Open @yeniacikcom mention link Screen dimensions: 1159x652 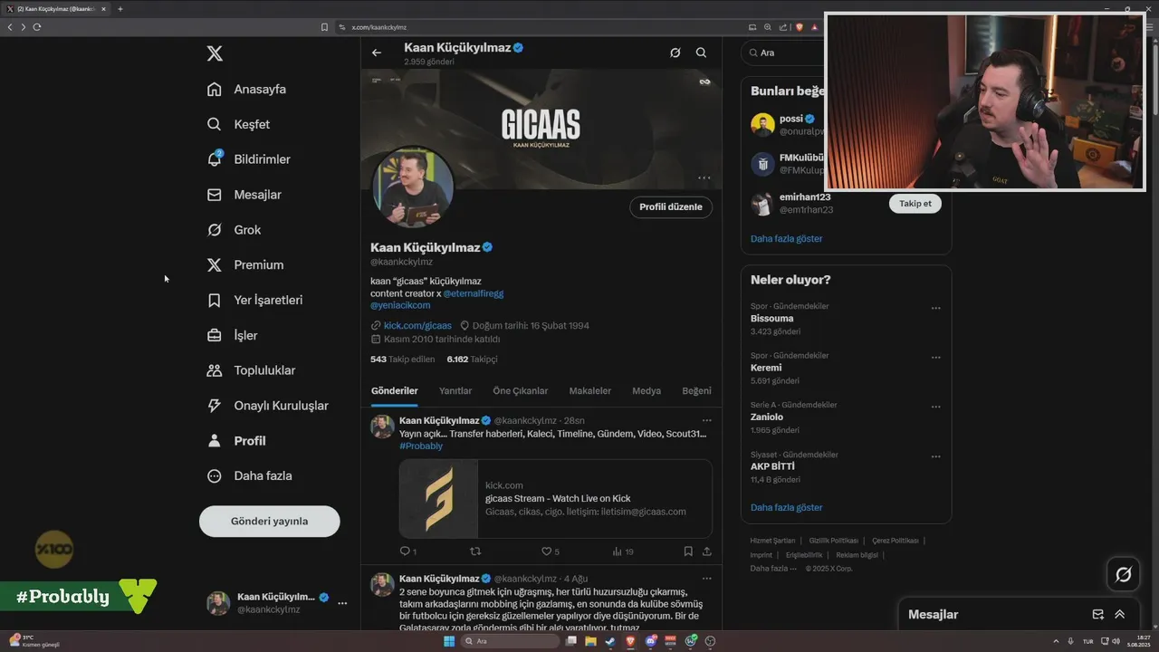point(400,305)
